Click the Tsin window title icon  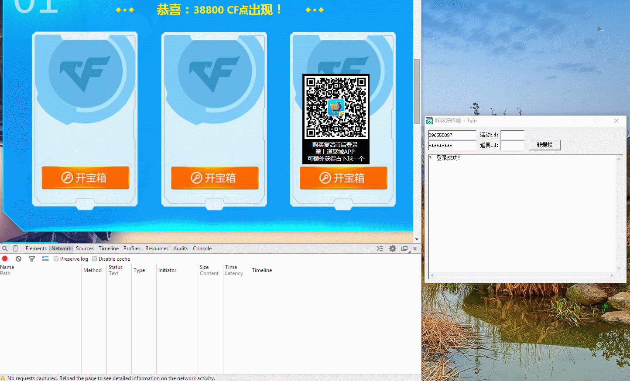(429, 121)
